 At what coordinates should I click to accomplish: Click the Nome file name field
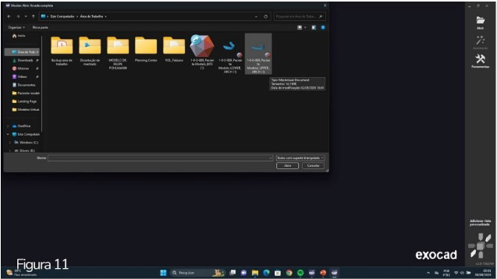[x=160, y=158]
